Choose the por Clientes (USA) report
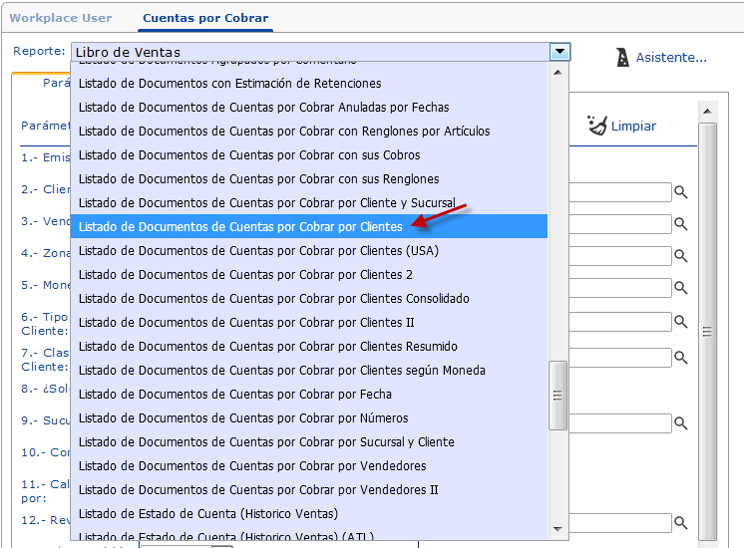 (258, 251)
